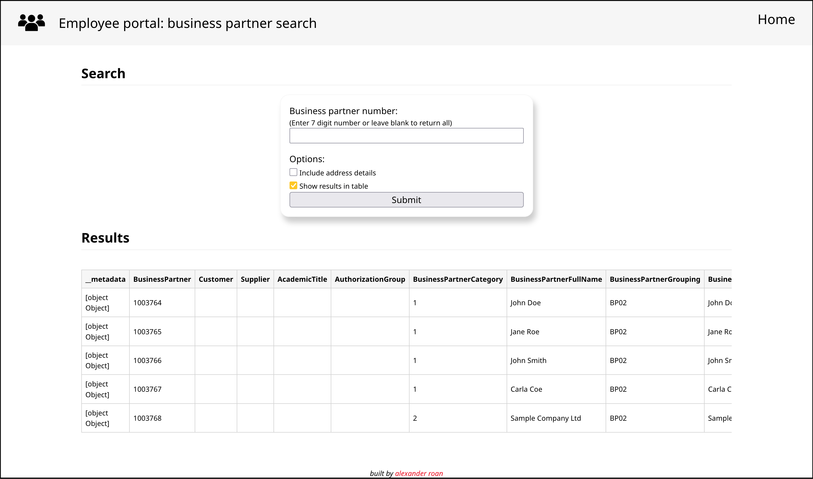
Task: Click the AcademicTitle column header
Action: (302, 279)
